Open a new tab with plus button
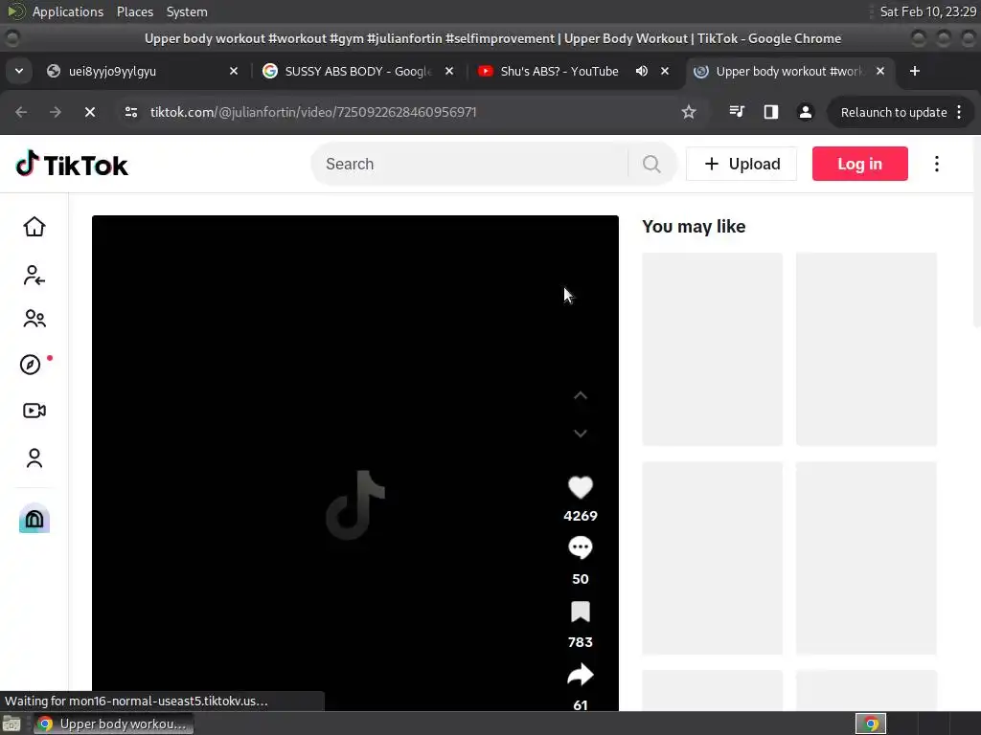 pyautogui.click(x=915, y=71)
